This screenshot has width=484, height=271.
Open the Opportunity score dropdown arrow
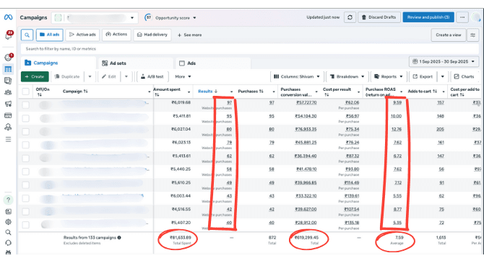(x=194, y=18)
